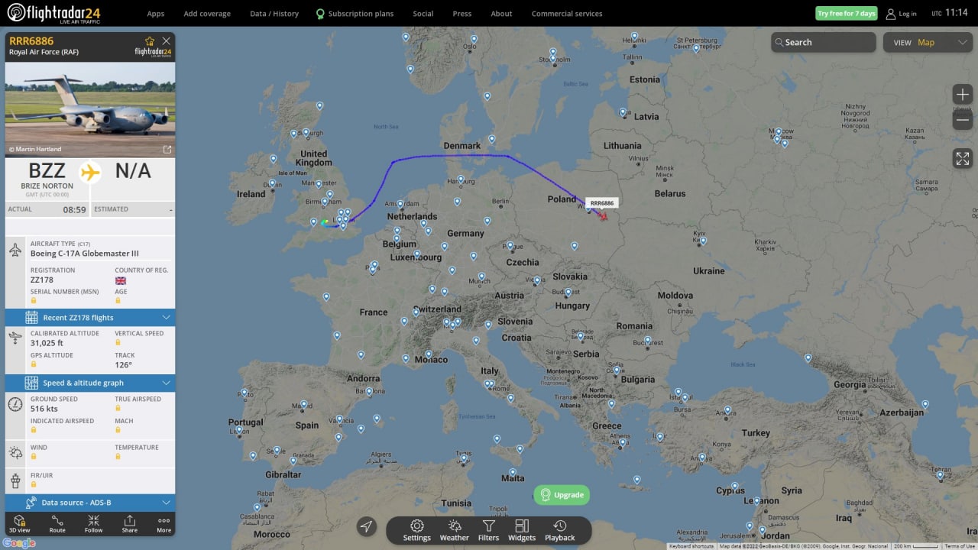Follow the selected aircraft
This screenshot has width=978, height=550.
pyautogui.click(x=93, y=523)
